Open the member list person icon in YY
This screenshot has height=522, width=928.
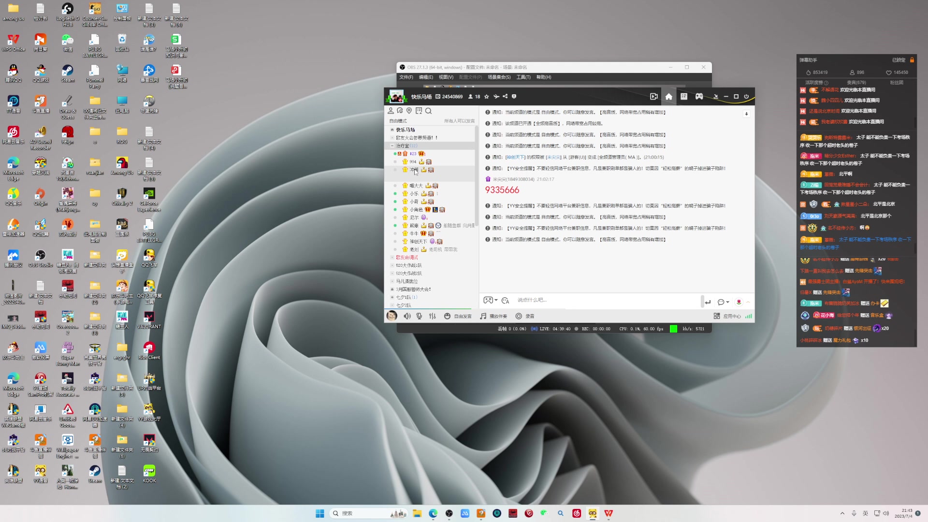pos(391,111)
